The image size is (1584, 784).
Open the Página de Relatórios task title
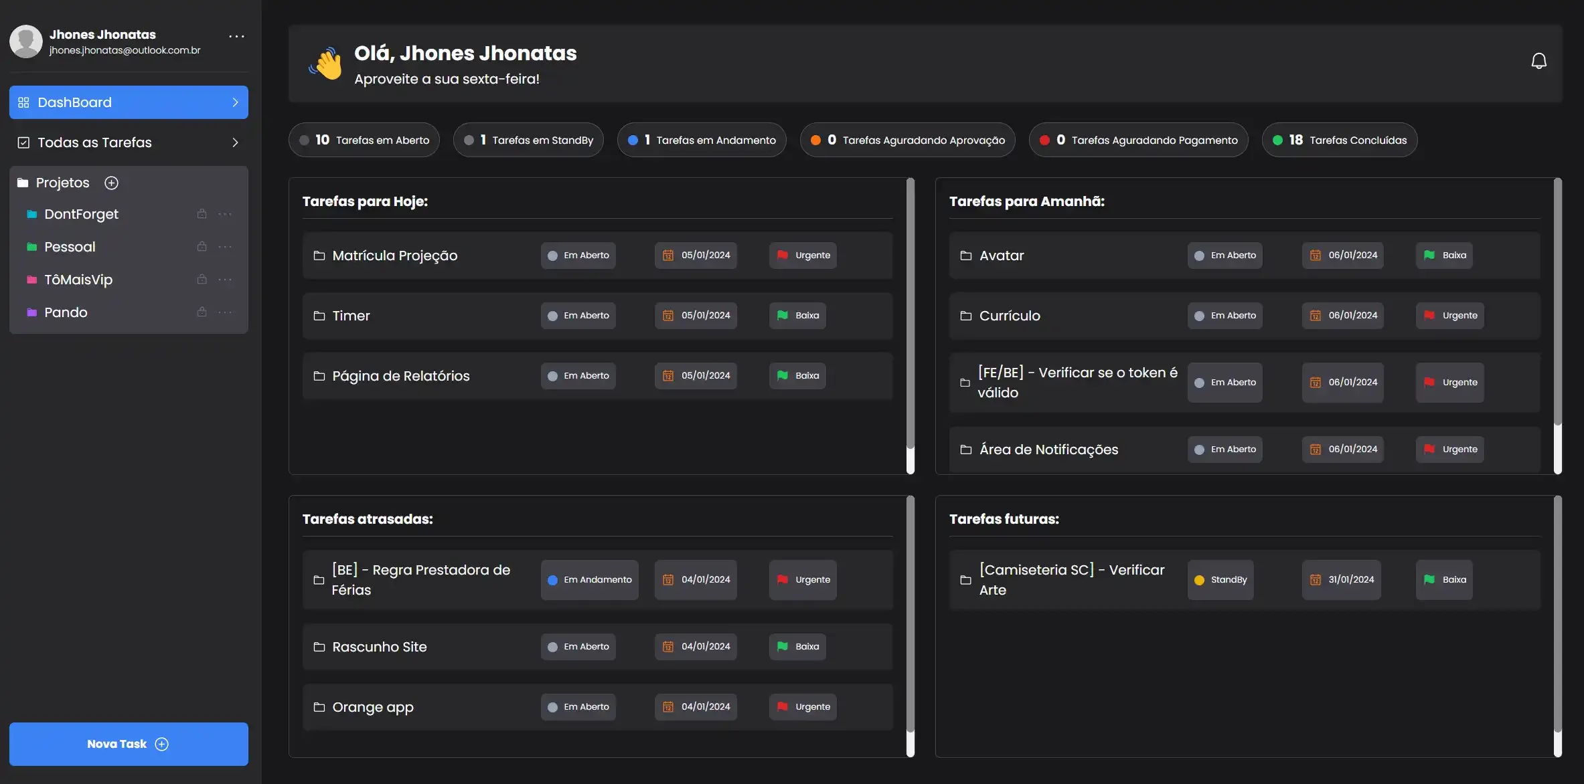[x=401, y=376]
